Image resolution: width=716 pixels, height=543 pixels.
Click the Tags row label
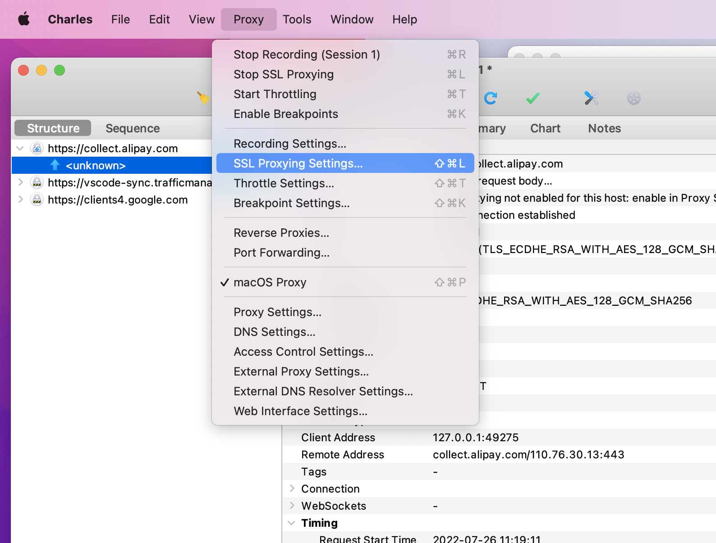coord(314,471)
